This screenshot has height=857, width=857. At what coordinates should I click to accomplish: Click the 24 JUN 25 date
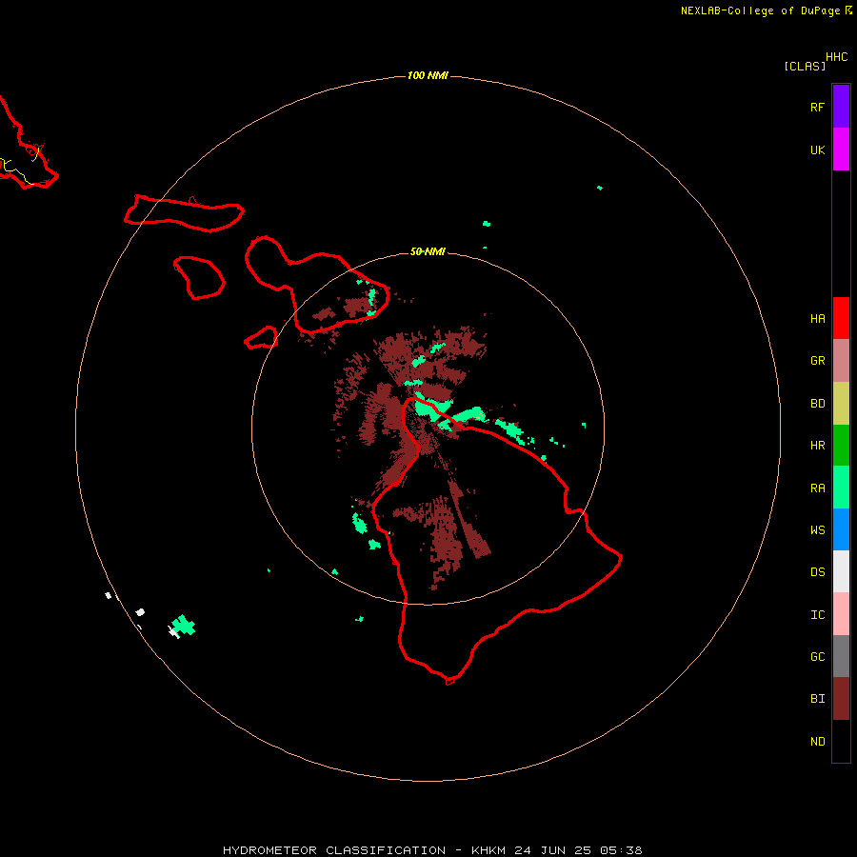click(553, 850)
